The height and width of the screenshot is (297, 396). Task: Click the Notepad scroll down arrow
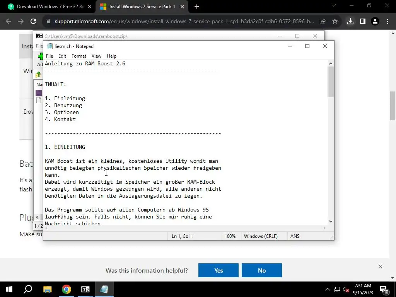[x=331, y=222]
